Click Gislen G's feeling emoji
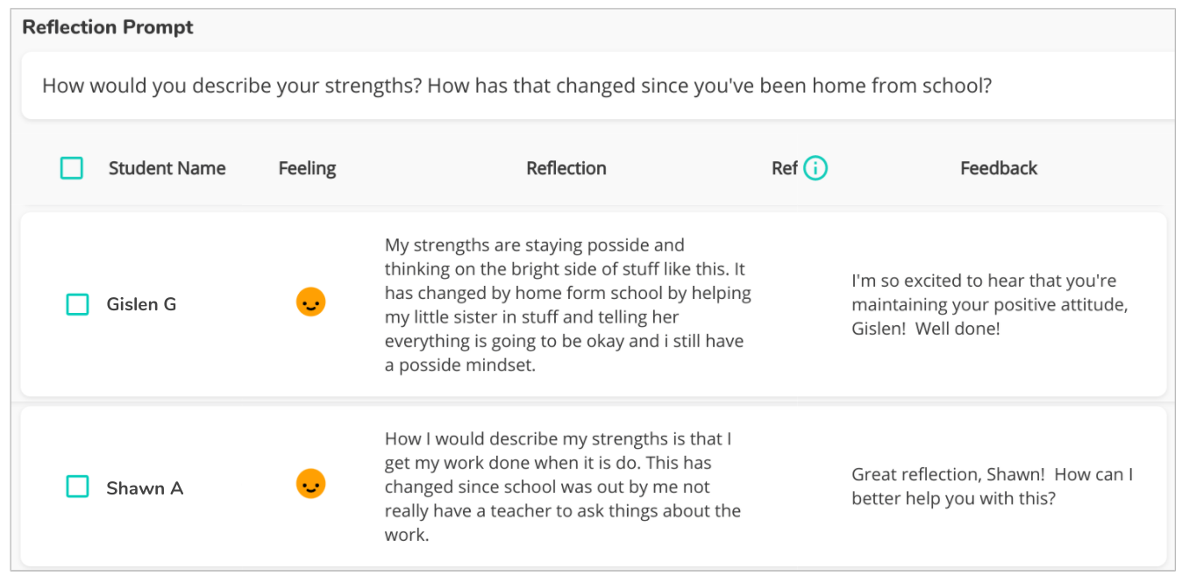This screenshot has width=1189, height=583. click(310, 302)
